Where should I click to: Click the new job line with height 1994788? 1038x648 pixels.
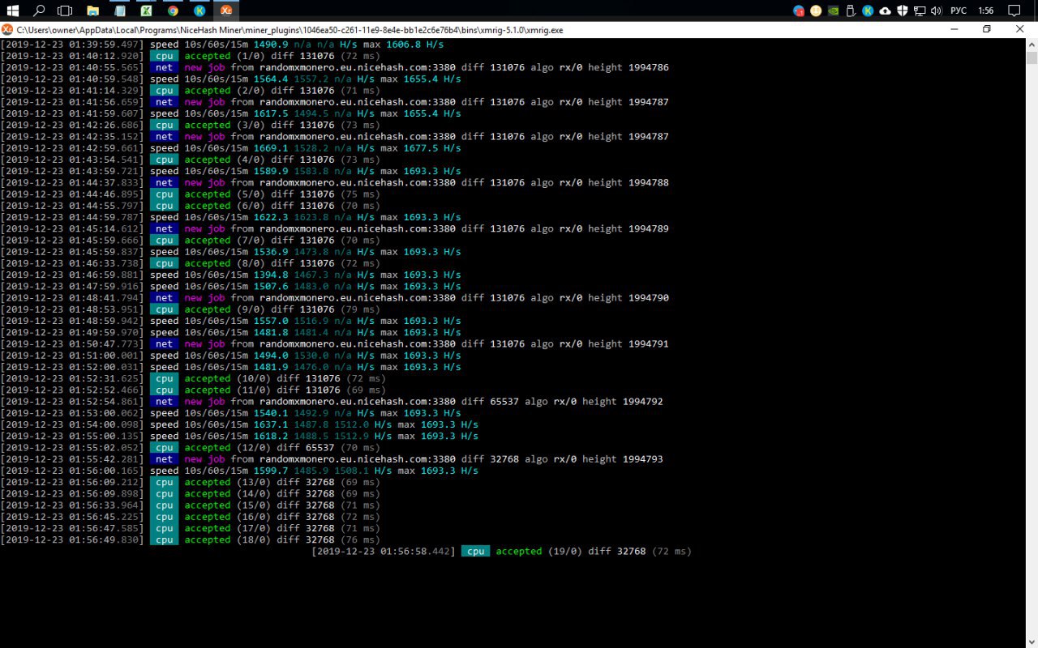(x=335, y=182)
